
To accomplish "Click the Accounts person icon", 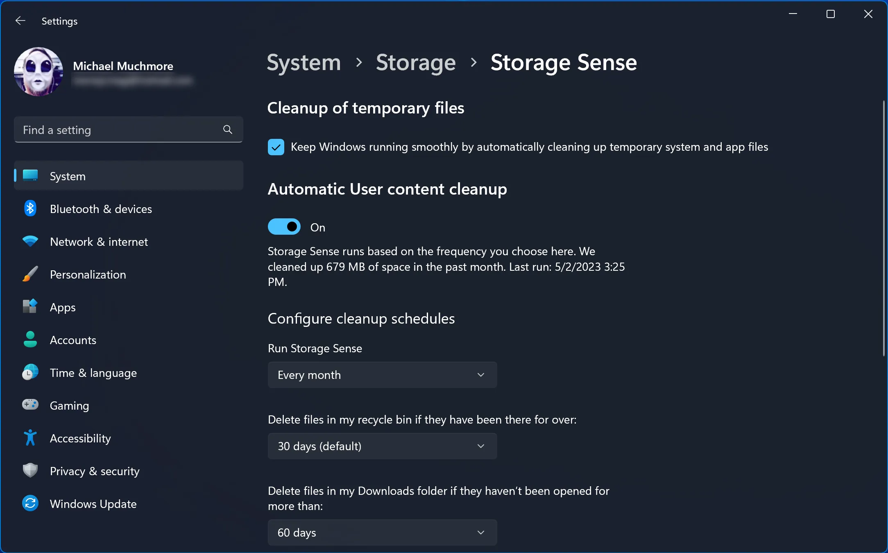I will [x=30, y=340].
